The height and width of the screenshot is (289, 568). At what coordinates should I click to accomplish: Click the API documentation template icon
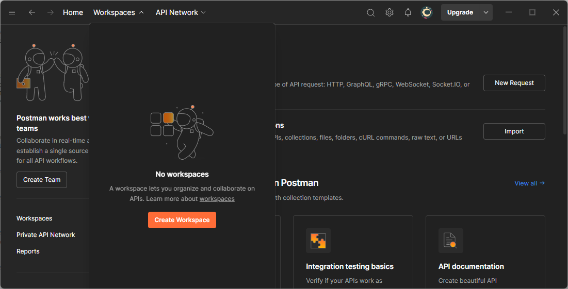tap(450, 241)
